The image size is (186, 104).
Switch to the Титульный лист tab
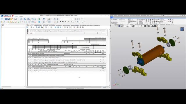59,25
